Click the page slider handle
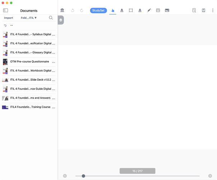This screenshot has height=180, width=217. pyautogui.click(x=83, y=176)
